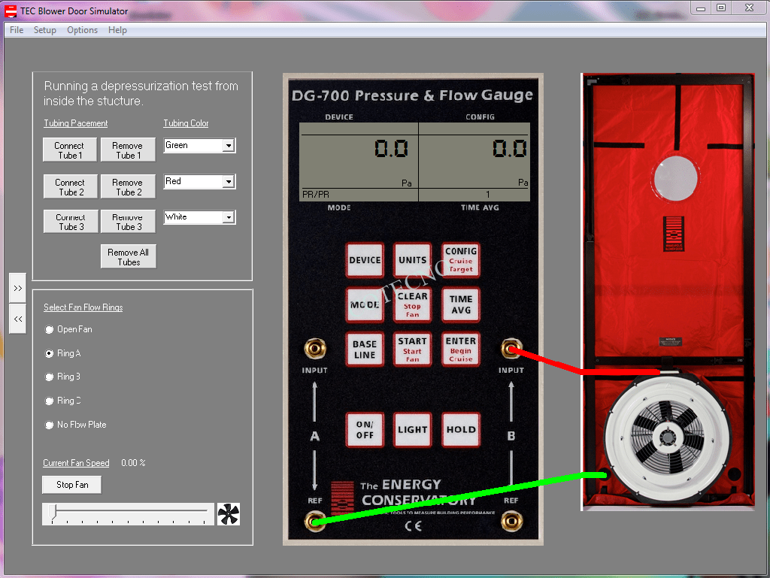Click the fan icon beside speed slider
The image size is (770, 578).
coord(228,514)
